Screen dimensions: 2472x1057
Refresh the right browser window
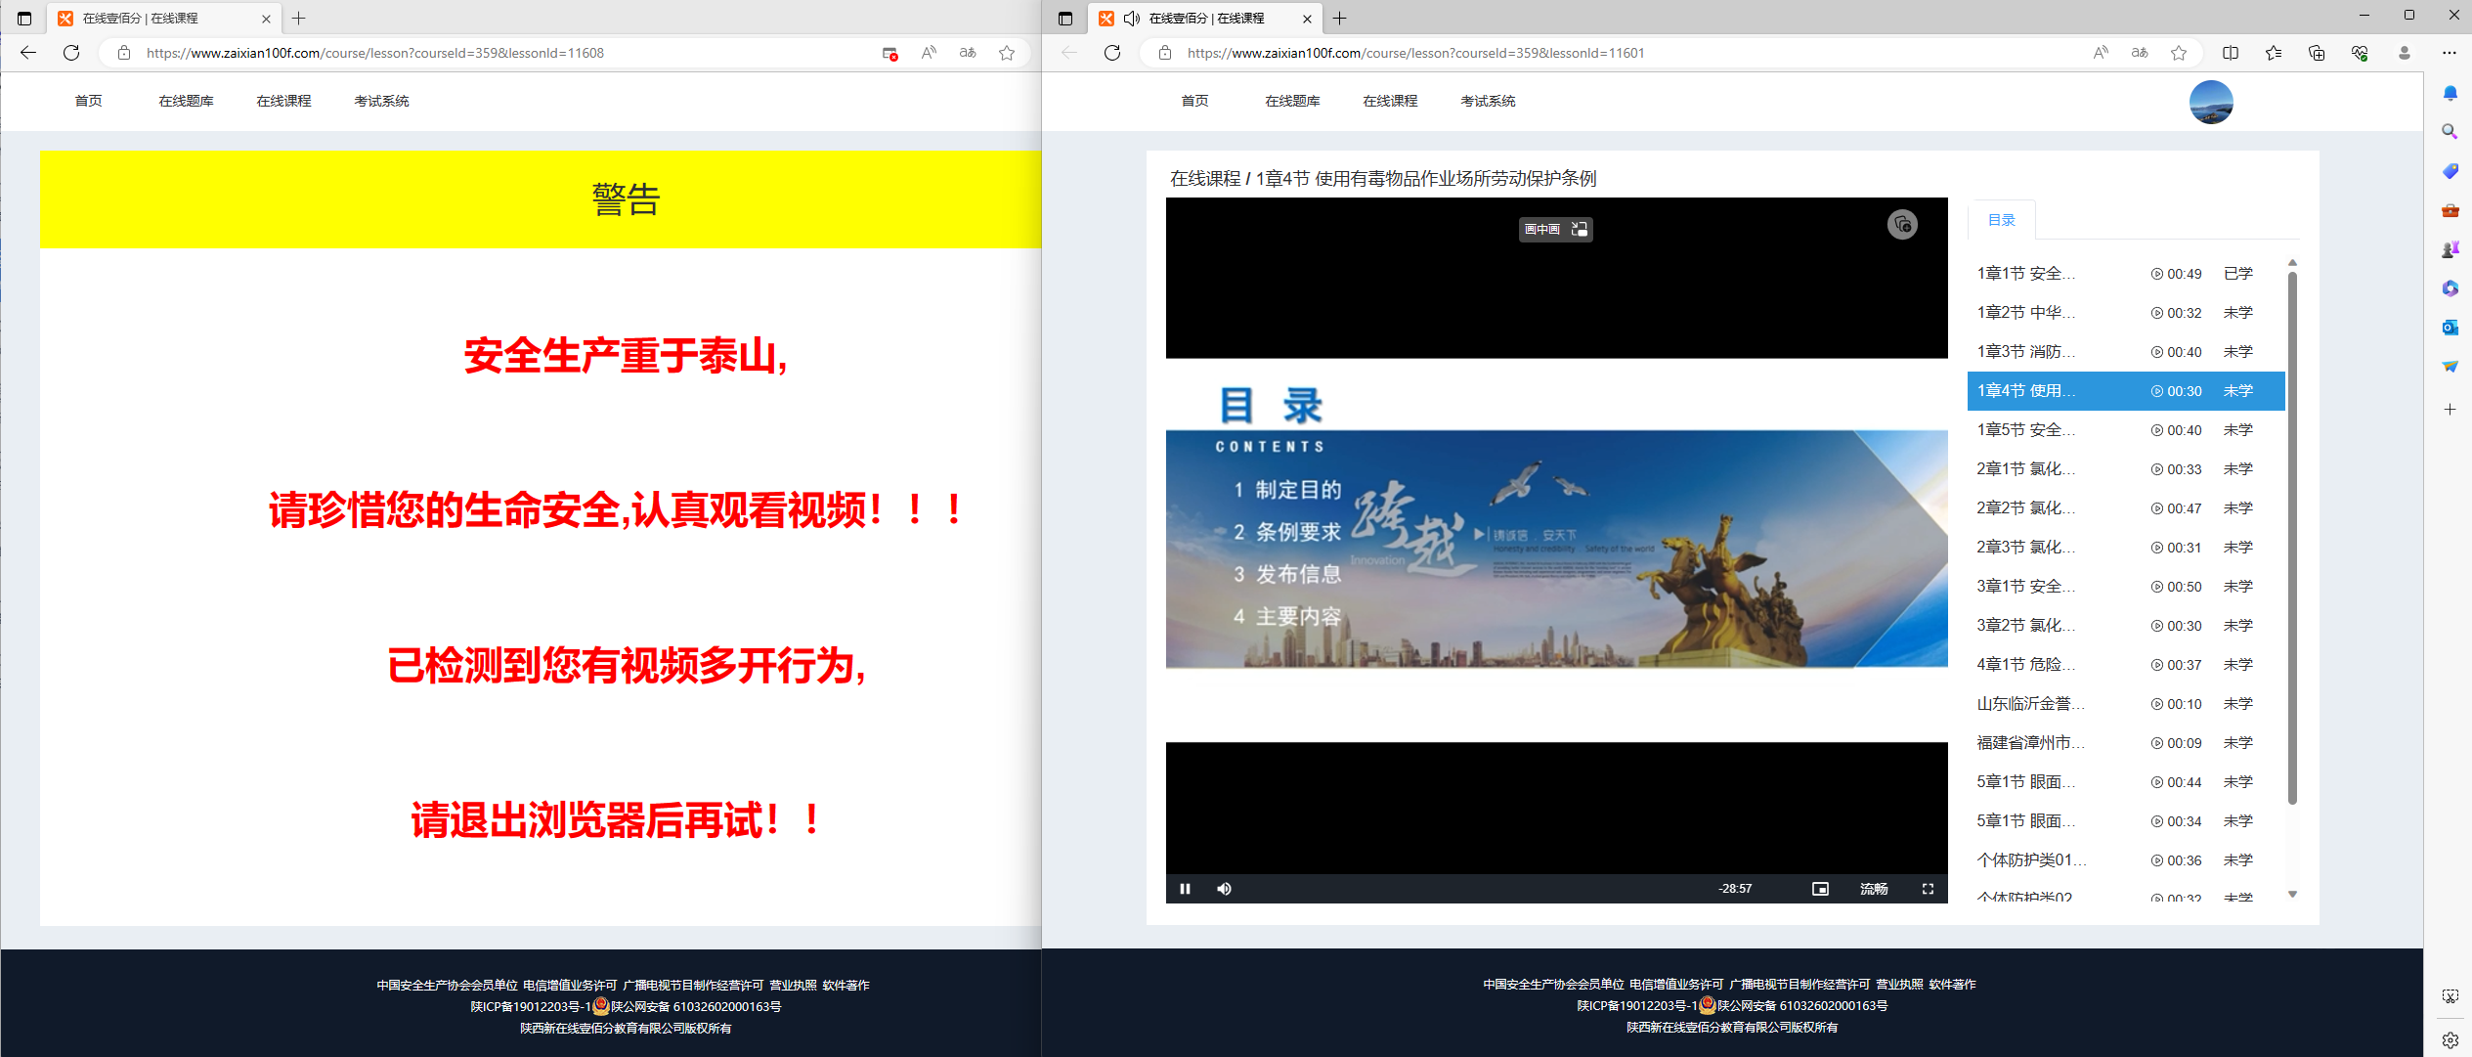pos(1112,53)
